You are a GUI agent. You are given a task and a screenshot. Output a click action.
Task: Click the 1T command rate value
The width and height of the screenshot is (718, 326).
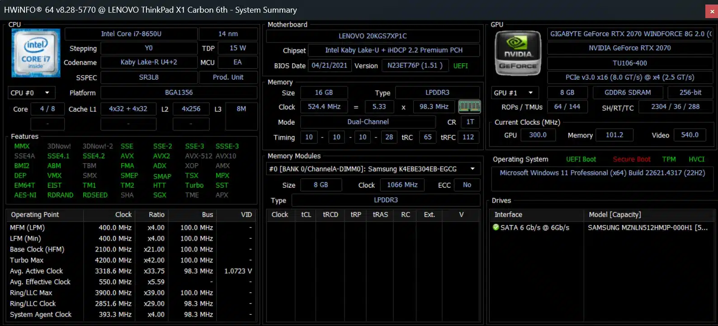coord(470,122)
